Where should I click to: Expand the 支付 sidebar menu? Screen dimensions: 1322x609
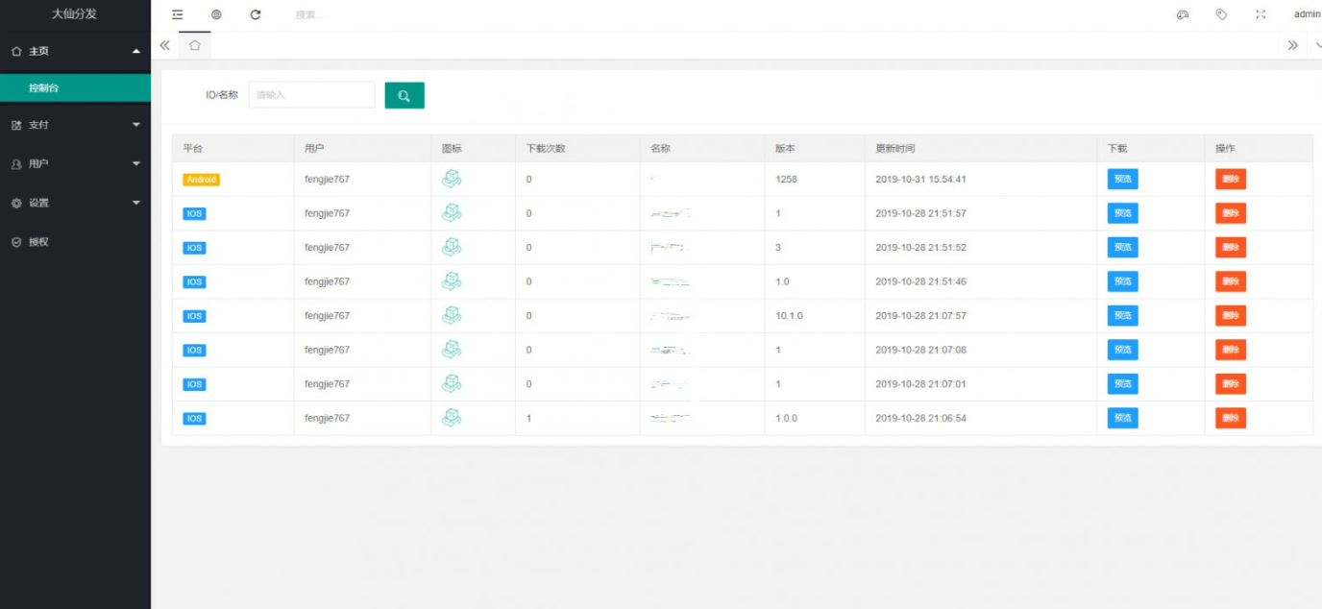[75, 125]
